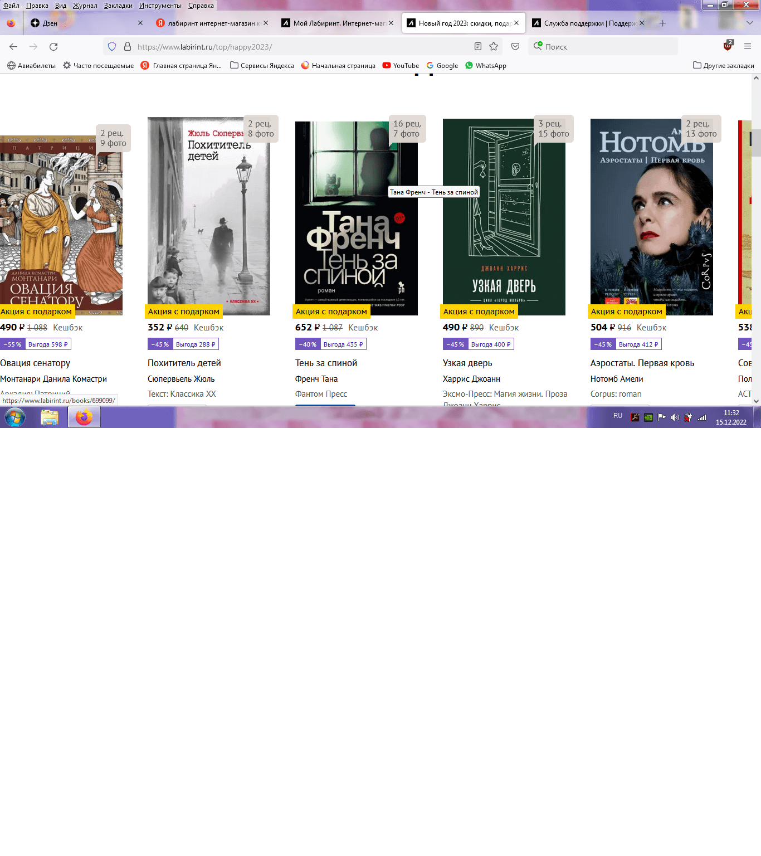Open '3 рец. 15 фото' reviews badge

(554, 129)
